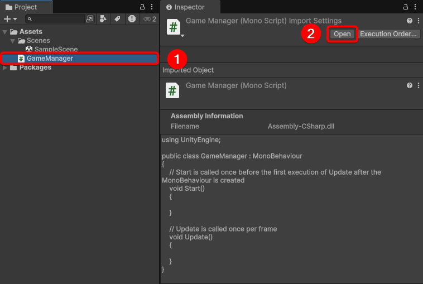
Task: Toggle hidden packages visibility eye
Action: click(150, 19)
